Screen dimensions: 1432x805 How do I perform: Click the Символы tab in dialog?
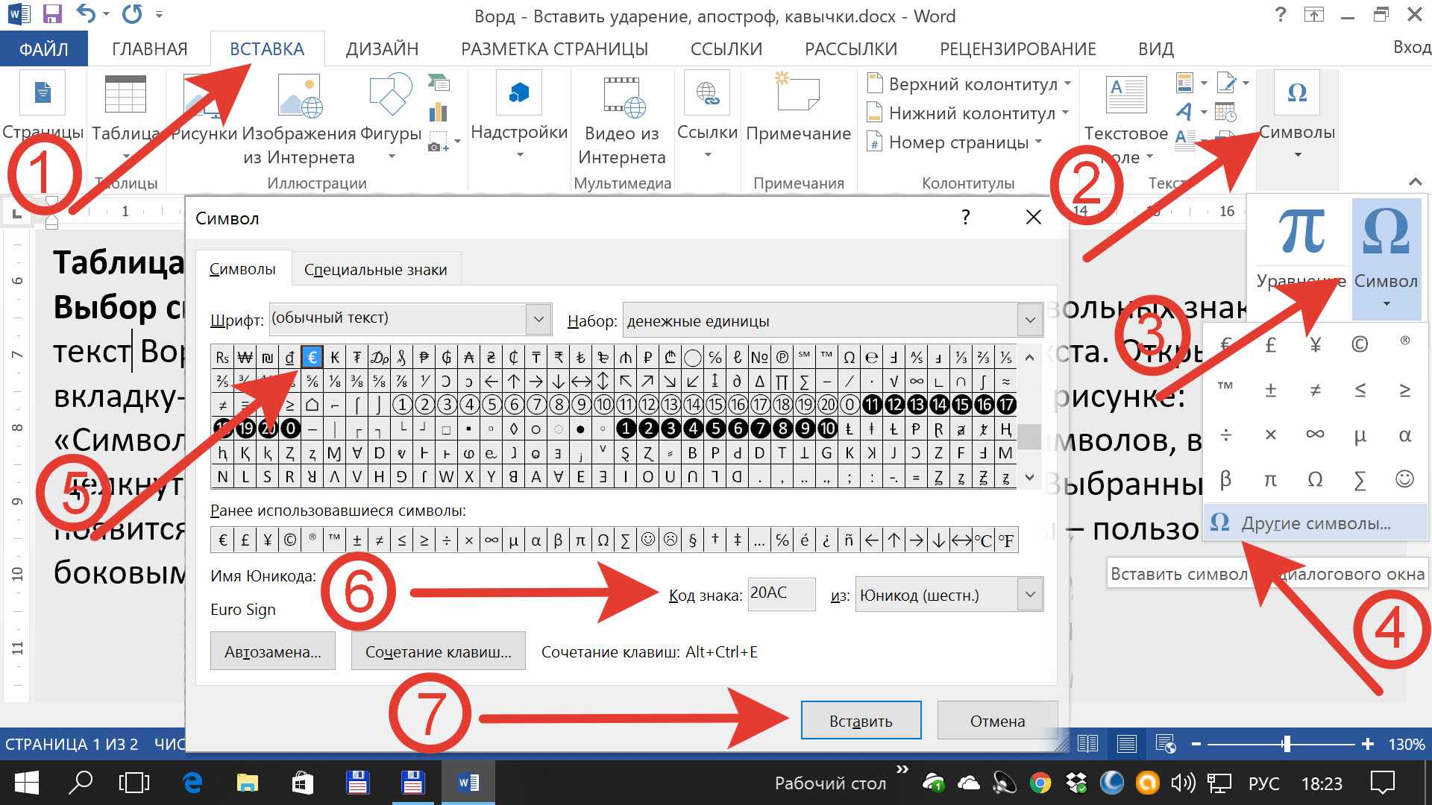click(x=245, y=268)
